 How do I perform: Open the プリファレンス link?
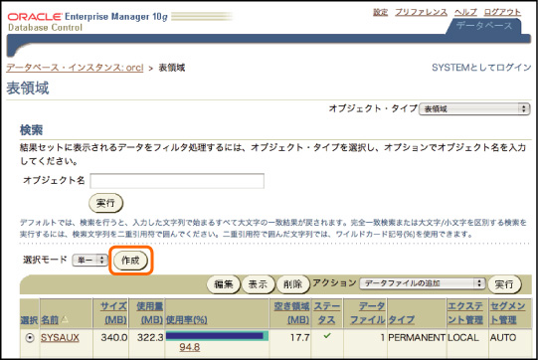(421, 12)
